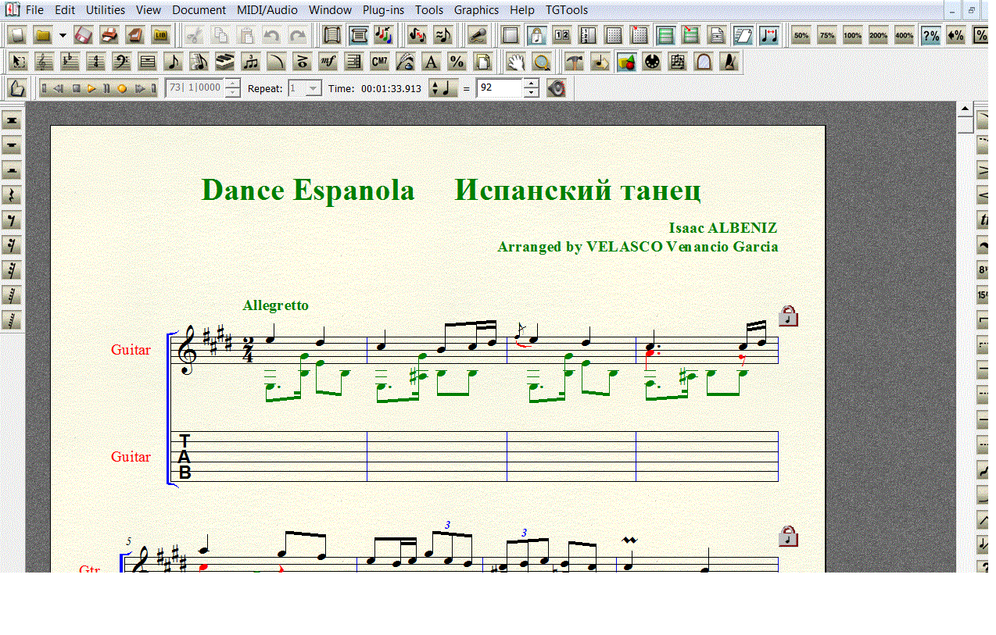The width and height of the screenshot is (996, 635).
Task: Select the Repeat tool
Action: pyautogui.click(x=354, y=62)
